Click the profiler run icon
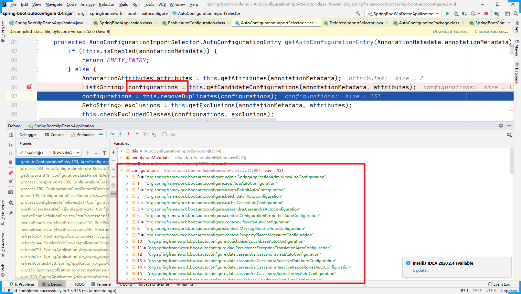Screen dimensions: 521x294 pyautogui.click(x=473, y=14)
